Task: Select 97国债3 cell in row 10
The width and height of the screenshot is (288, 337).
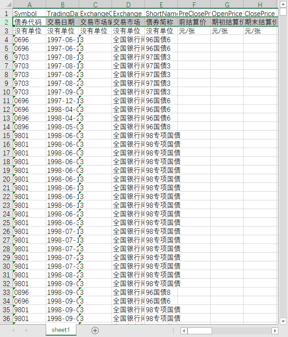Action: click(x=161, y=92)
